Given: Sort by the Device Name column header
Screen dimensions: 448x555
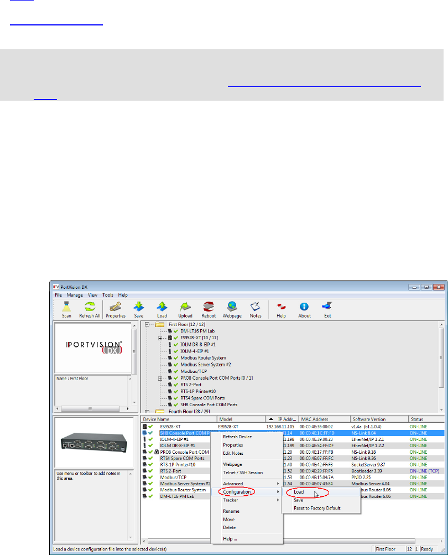Looking at the screenshot, I should (x=179, y=419).
